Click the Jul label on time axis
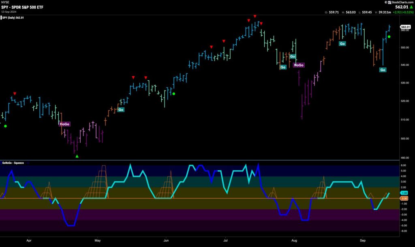Image resolution: width=415 pixels, height=247 pixels. pyautogui.click(x=225, y=241)
